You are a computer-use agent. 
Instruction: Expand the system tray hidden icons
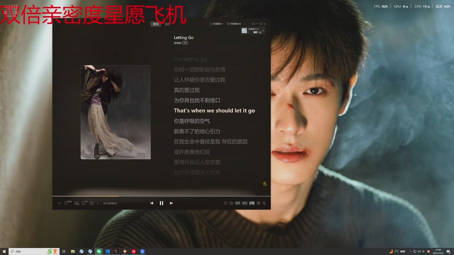tap(410, 252)
